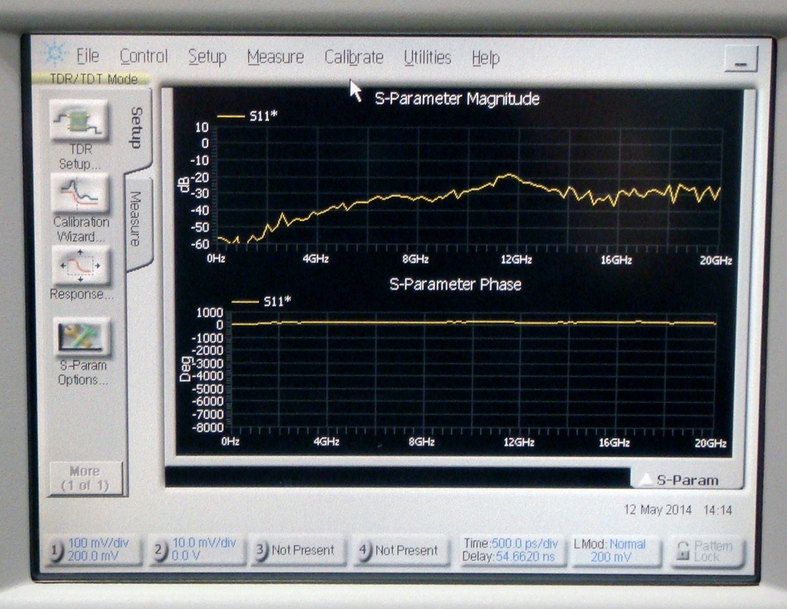Click channel 1 100 mV/div button
Viewport: 787px width, 609px height.
click(93, 550)
